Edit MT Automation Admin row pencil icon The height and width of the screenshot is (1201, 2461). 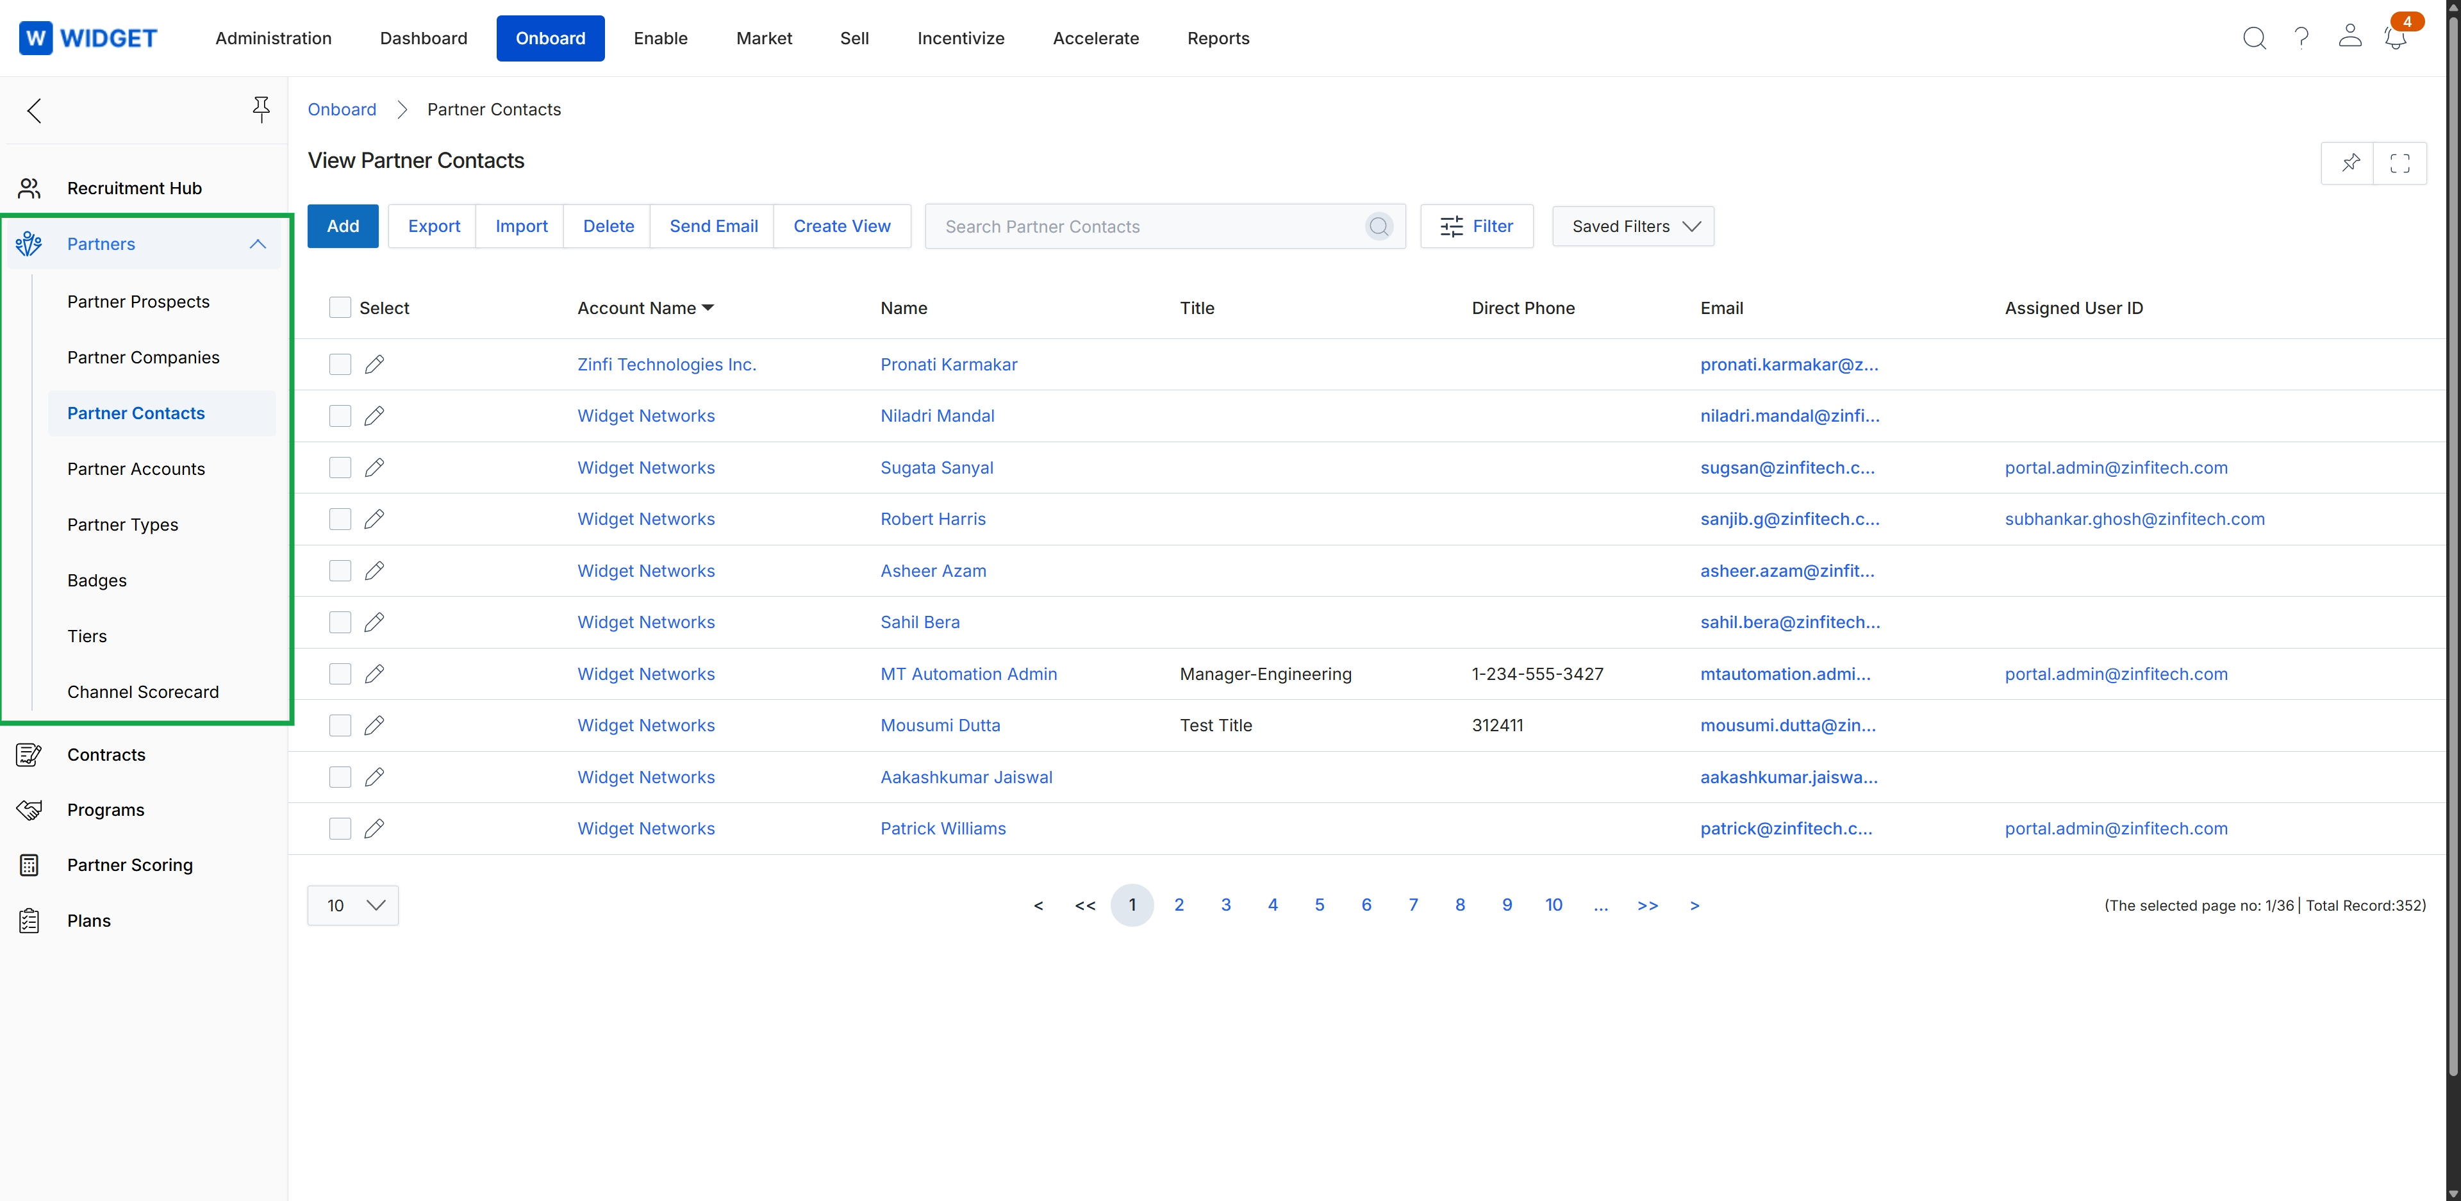coord(374,675)
